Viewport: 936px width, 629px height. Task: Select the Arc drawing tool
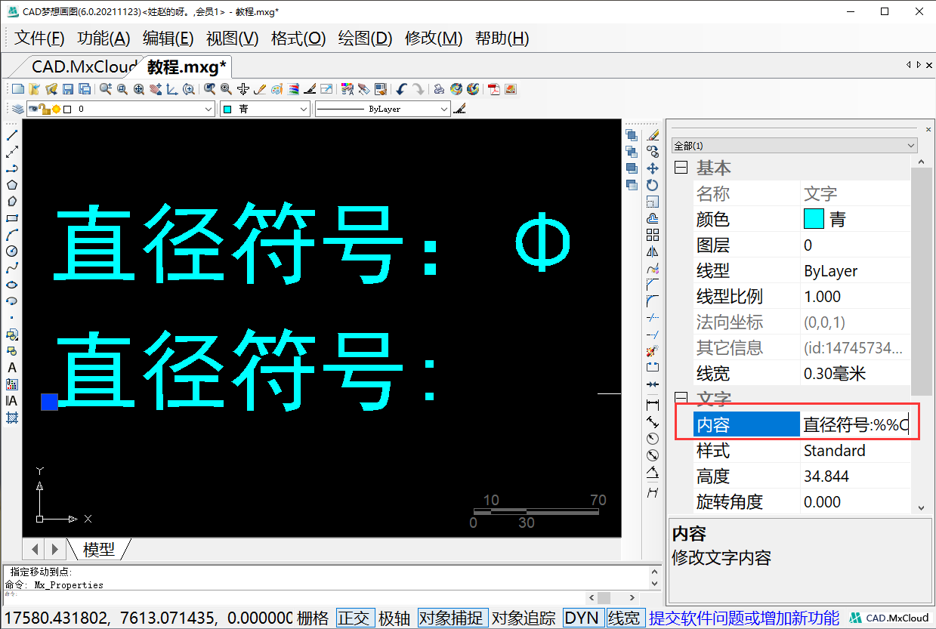[x=11, y=235]
